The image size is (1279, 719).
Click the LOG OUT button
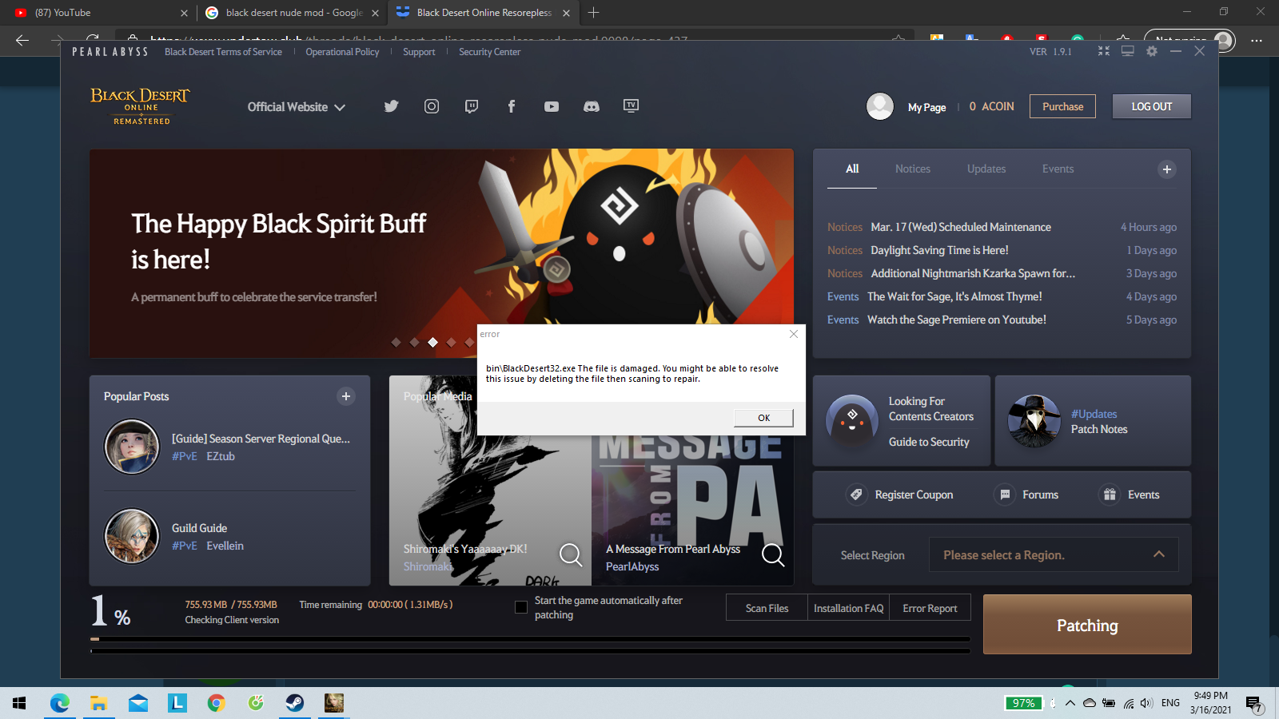1151,106
